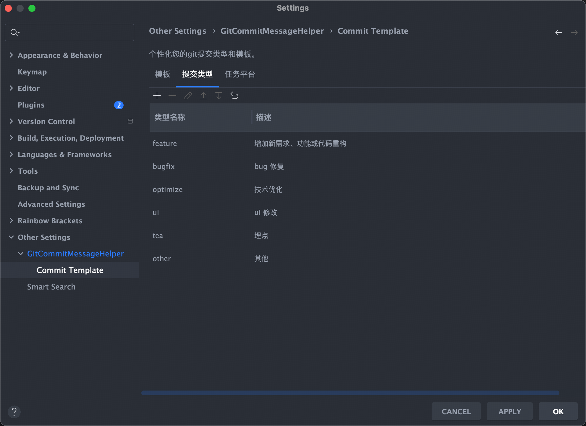Viewport: 586px width, 426px height.
Task: Click the plus icon to add commit type
Action: (157, 95)
